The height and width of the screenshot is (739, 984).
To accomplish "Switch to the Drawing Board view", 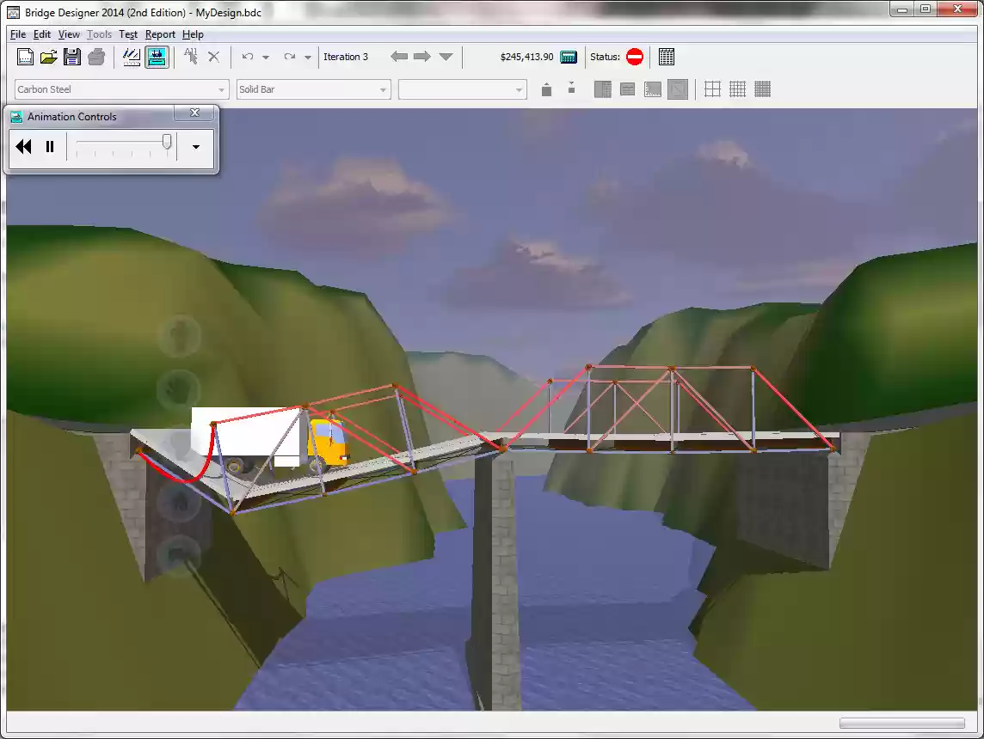I will 131,57.
